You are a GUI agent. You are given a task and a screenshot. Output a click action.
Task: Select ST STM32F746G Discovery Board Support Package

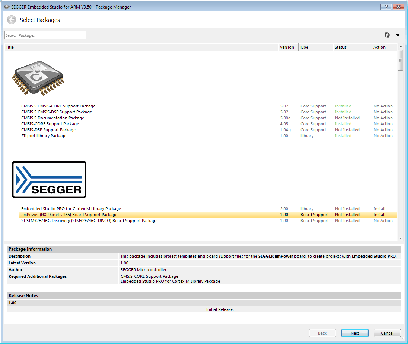pos(89,221)
